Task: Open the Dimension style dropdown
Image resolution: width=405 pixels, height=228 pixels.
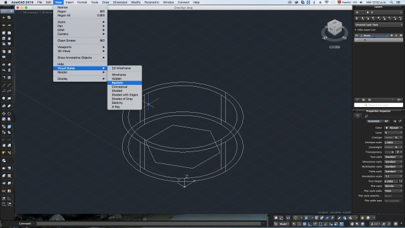Action: pos(394,162)
